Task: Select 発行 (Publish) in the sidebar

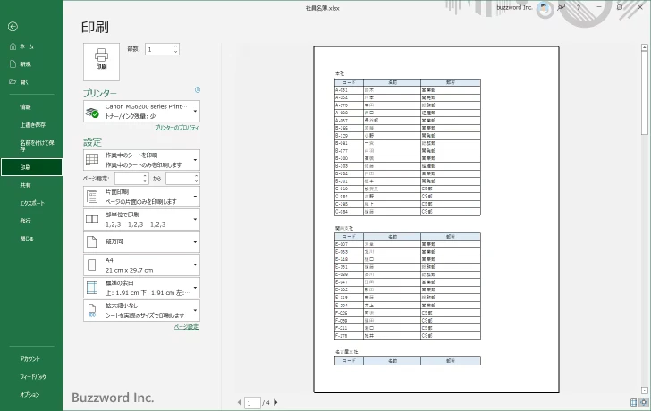Action: pos(25,221)
